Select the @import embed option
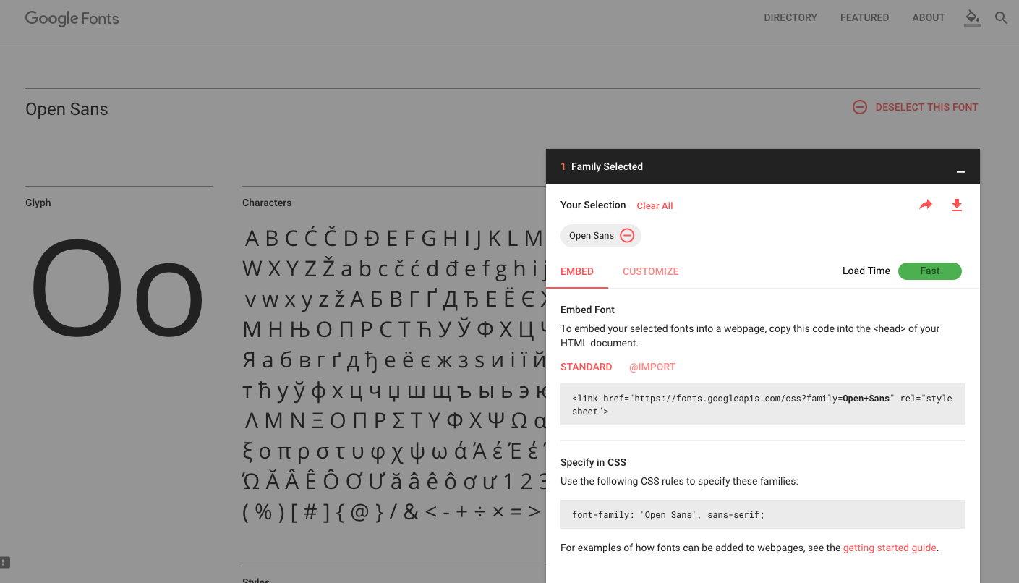The image size is (1019, 583). tap(652, 367)
